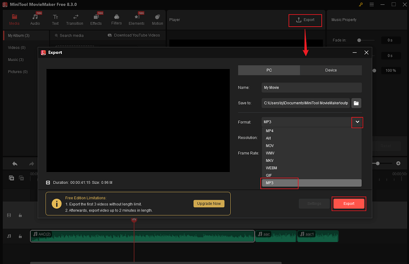Open the Audio tab
This screenshot has width=409, height=264.
click(35, 20)
